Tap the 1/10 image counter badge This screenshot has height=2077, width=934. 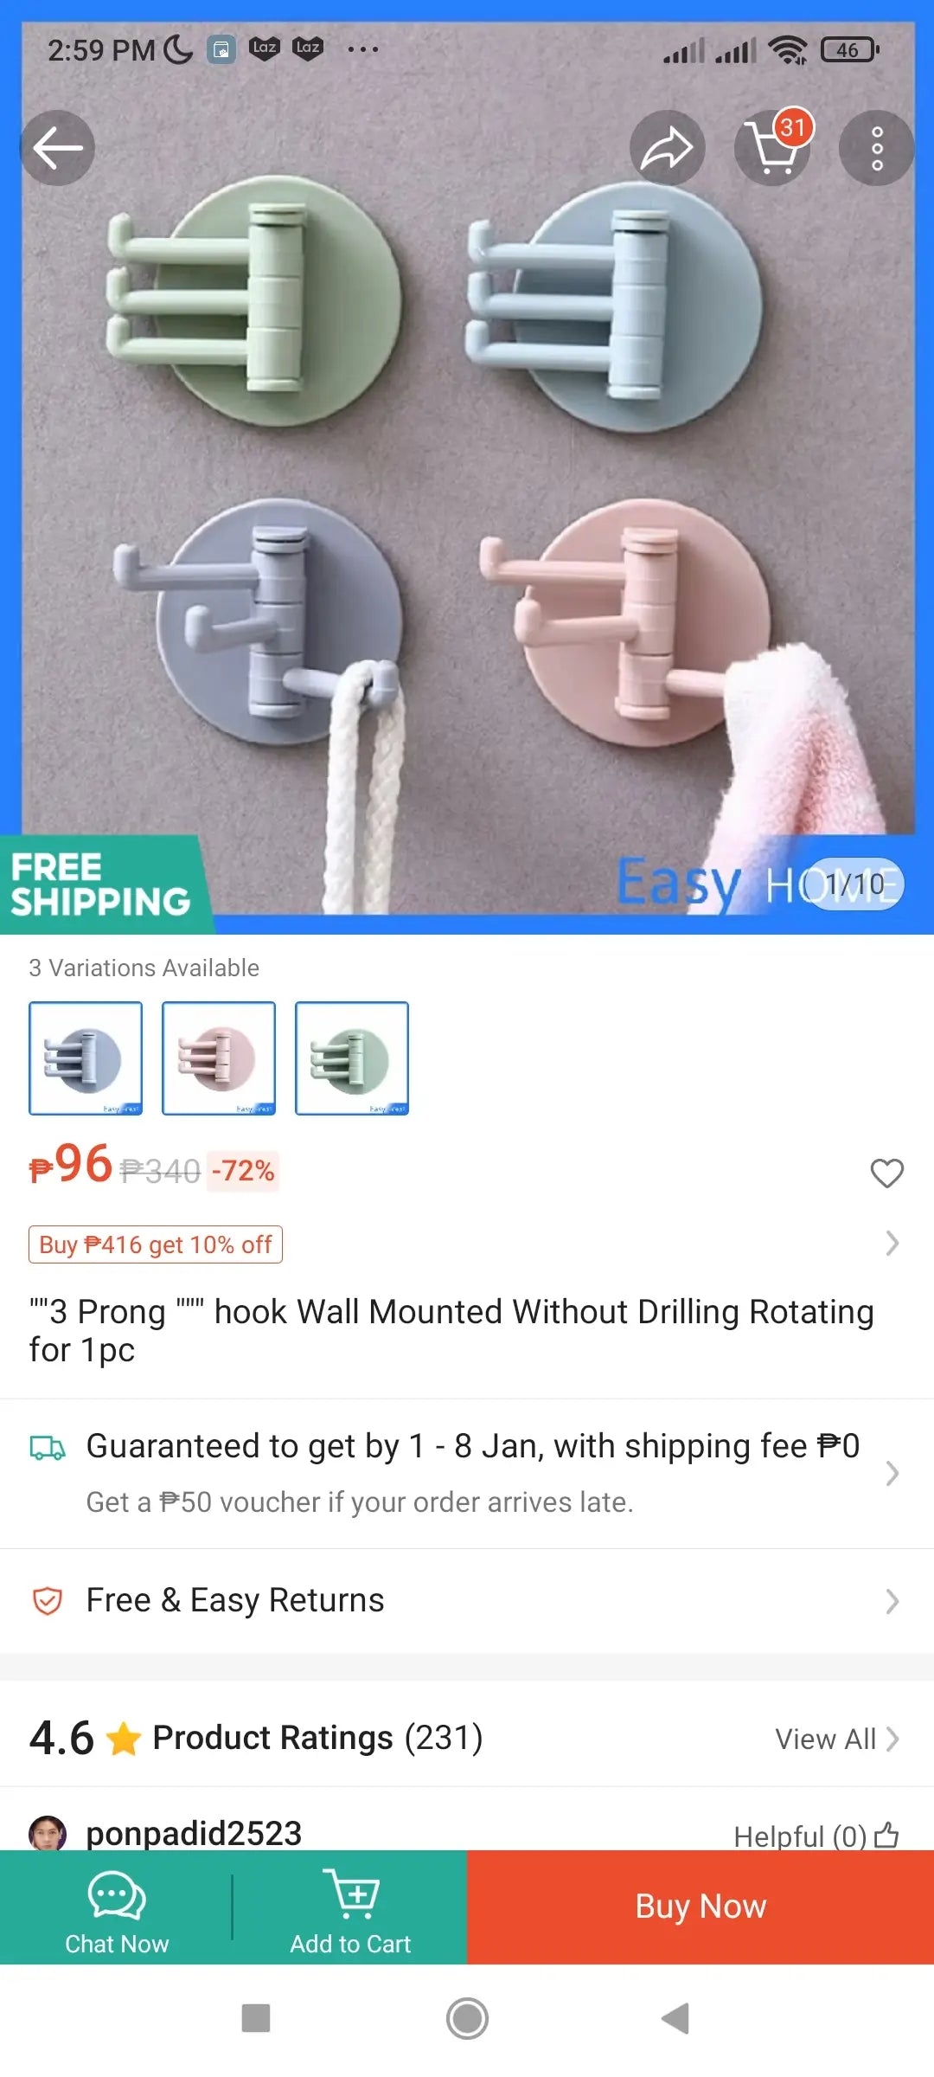pyautogui.click(x=854, y=884)
